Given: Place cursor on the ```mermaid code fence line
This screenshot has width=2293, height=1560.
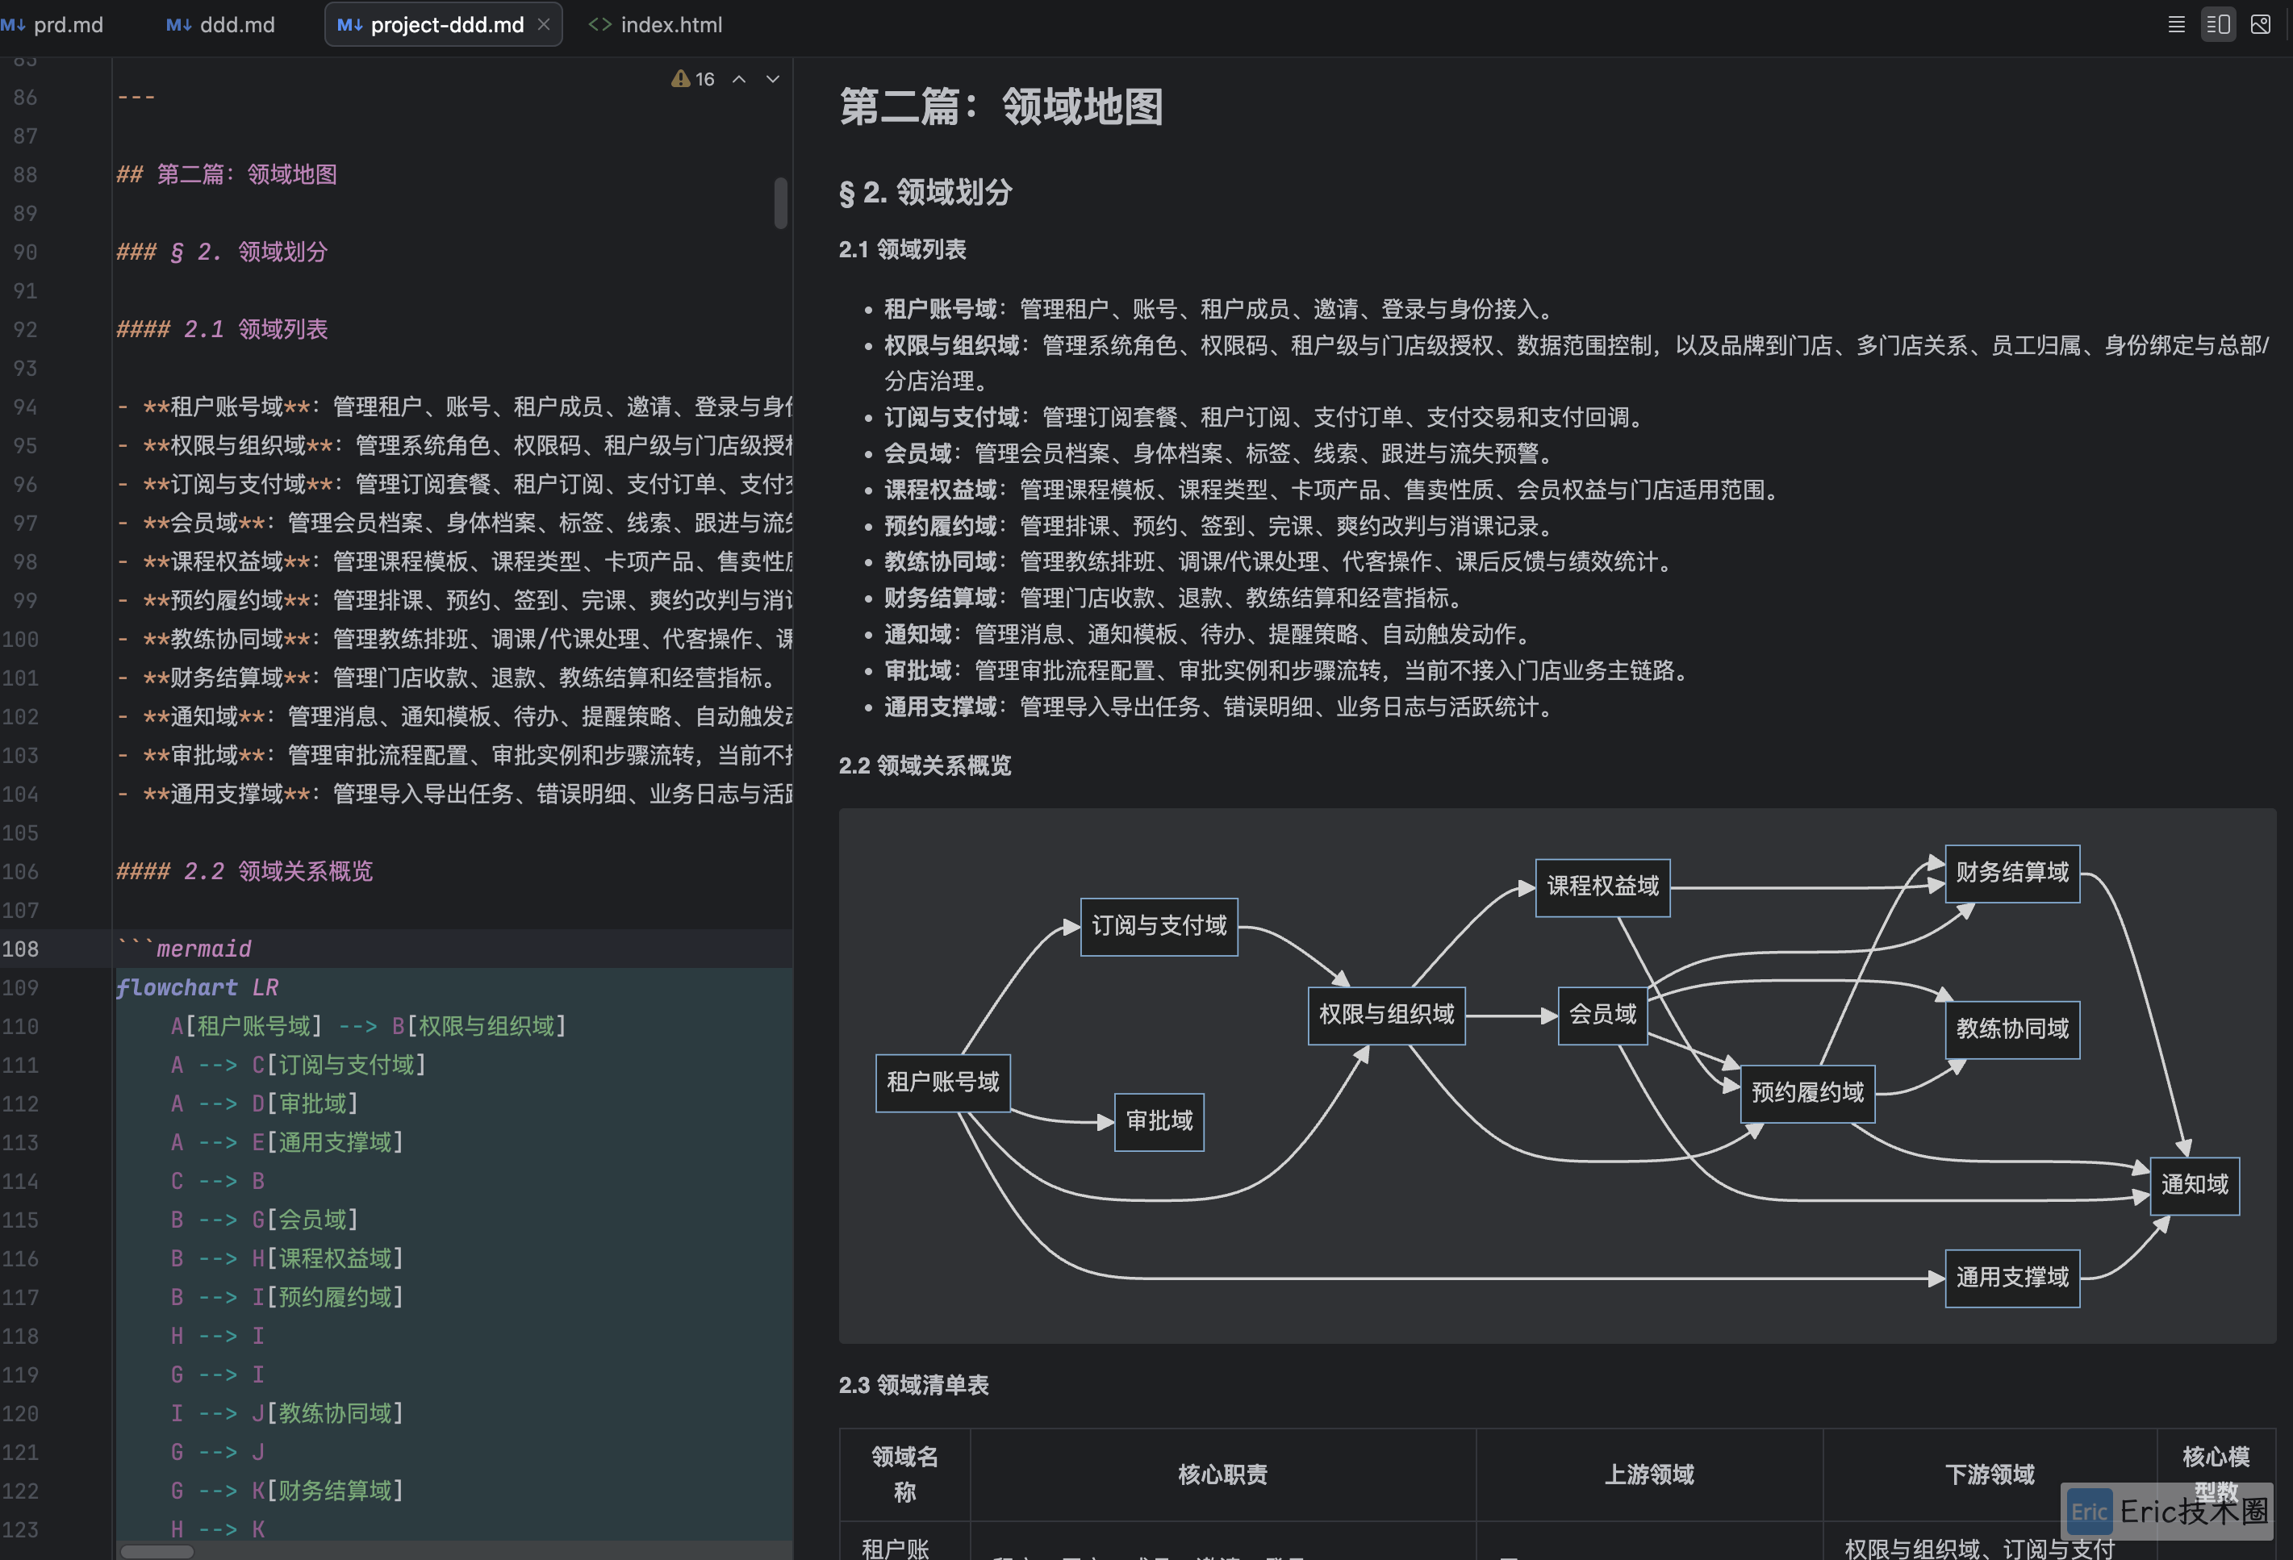Looking at the screenshot, I should tap(185, 949).
